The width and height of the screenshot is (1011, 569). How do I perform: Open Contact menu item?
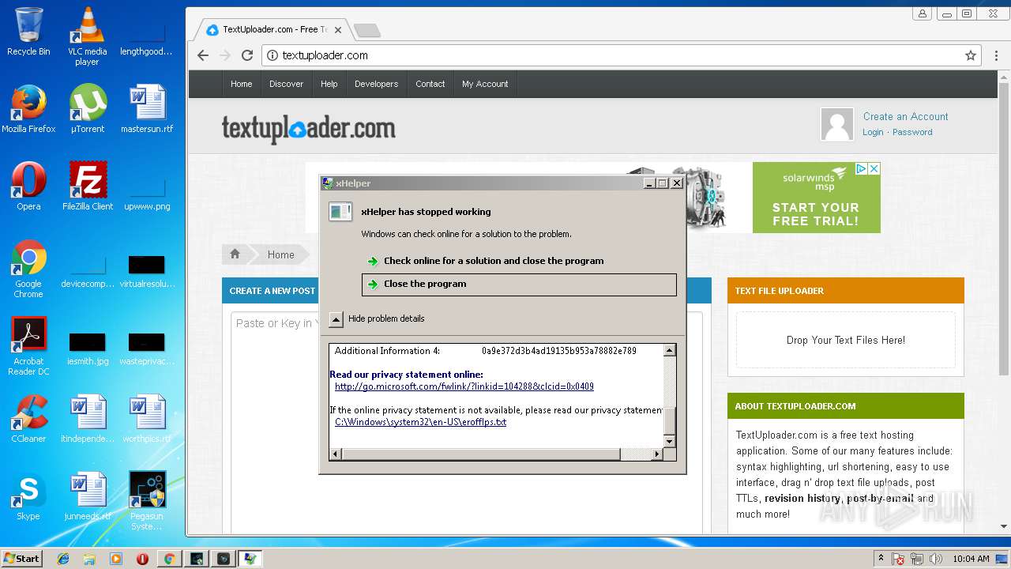[430, 84]
